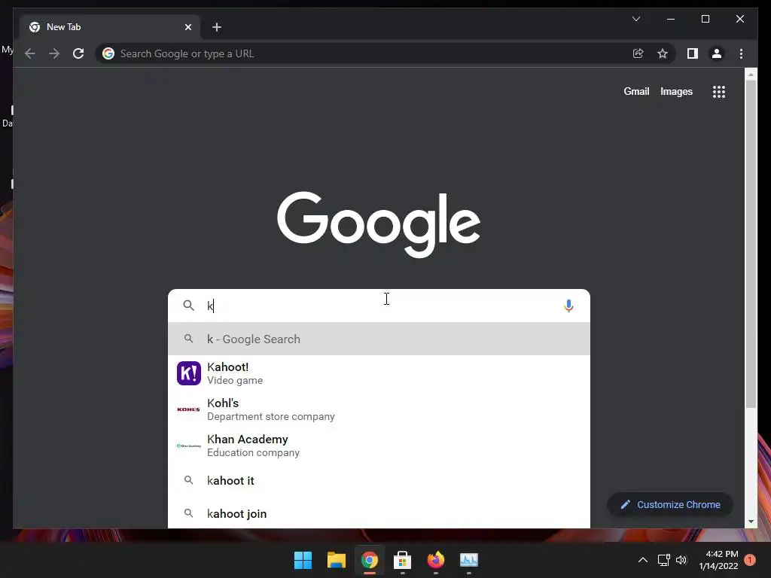The image size is (771, 578).
Task: Open network icon in system tray
Action: point(664,560)
